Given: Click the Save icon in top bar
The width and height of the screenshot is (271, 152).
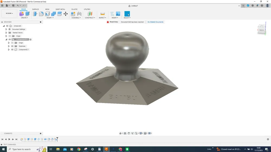Looking at the screenshot, I should pyautogui.click(x=13, y=5).
